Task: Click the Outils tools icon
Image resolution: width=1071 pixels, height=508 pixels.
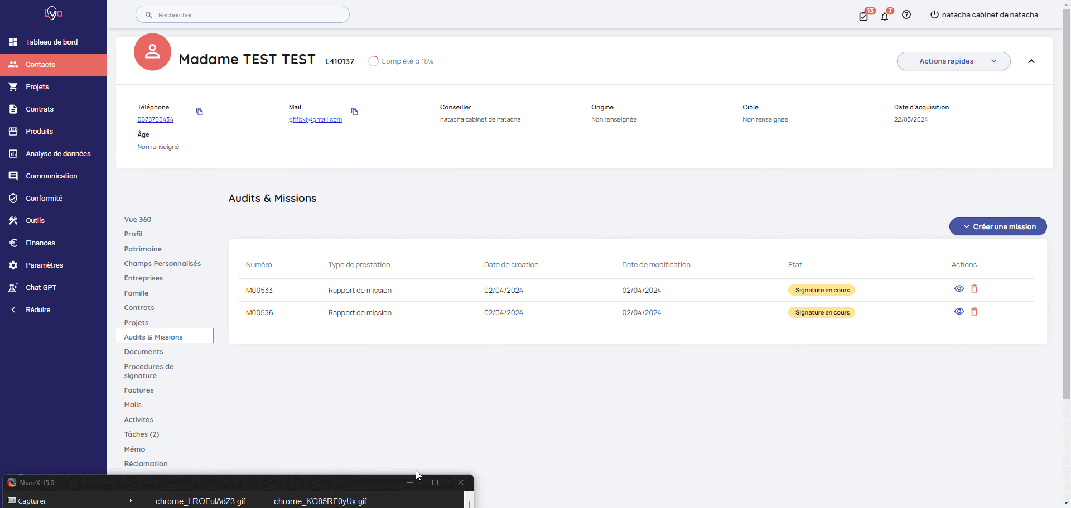Action: click(13, 221)
